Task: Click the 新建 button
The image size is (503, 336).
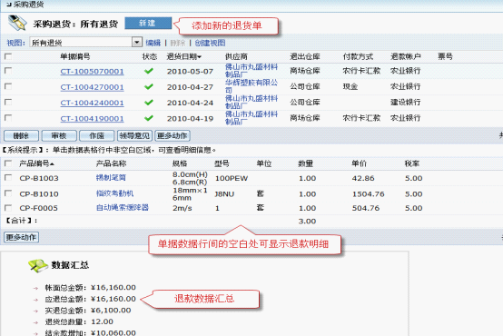Action: [148, 23]
